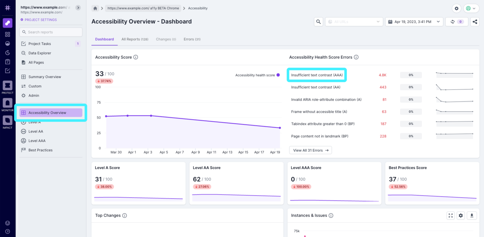484x237 pixels.
Task: Expand the user account menu dropdown
Action: coord(471,8)
